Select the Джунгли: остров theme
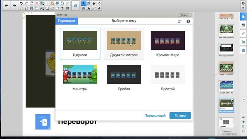 coord(124,44)
